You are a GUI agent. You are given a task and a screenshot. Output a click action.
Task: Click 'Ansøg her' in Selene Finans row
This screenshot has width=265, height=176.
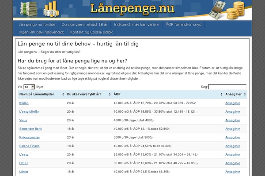(233, 146)
